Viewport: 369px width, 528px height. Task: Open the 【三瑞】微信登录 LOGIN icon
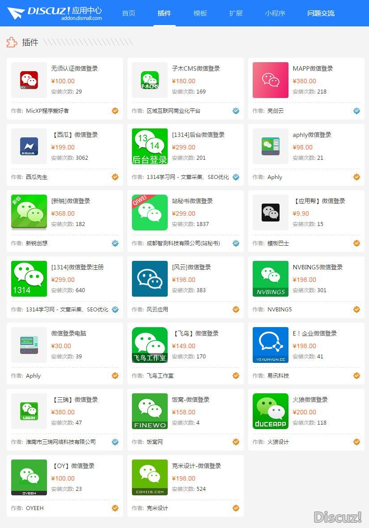point(29,411)
